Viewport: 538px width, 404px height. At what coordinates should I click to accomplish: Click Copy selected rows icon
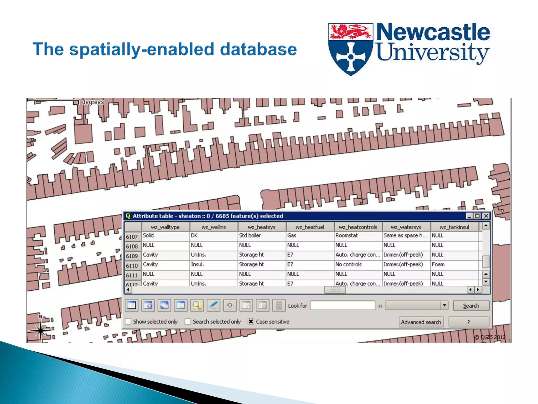point(180,305)
